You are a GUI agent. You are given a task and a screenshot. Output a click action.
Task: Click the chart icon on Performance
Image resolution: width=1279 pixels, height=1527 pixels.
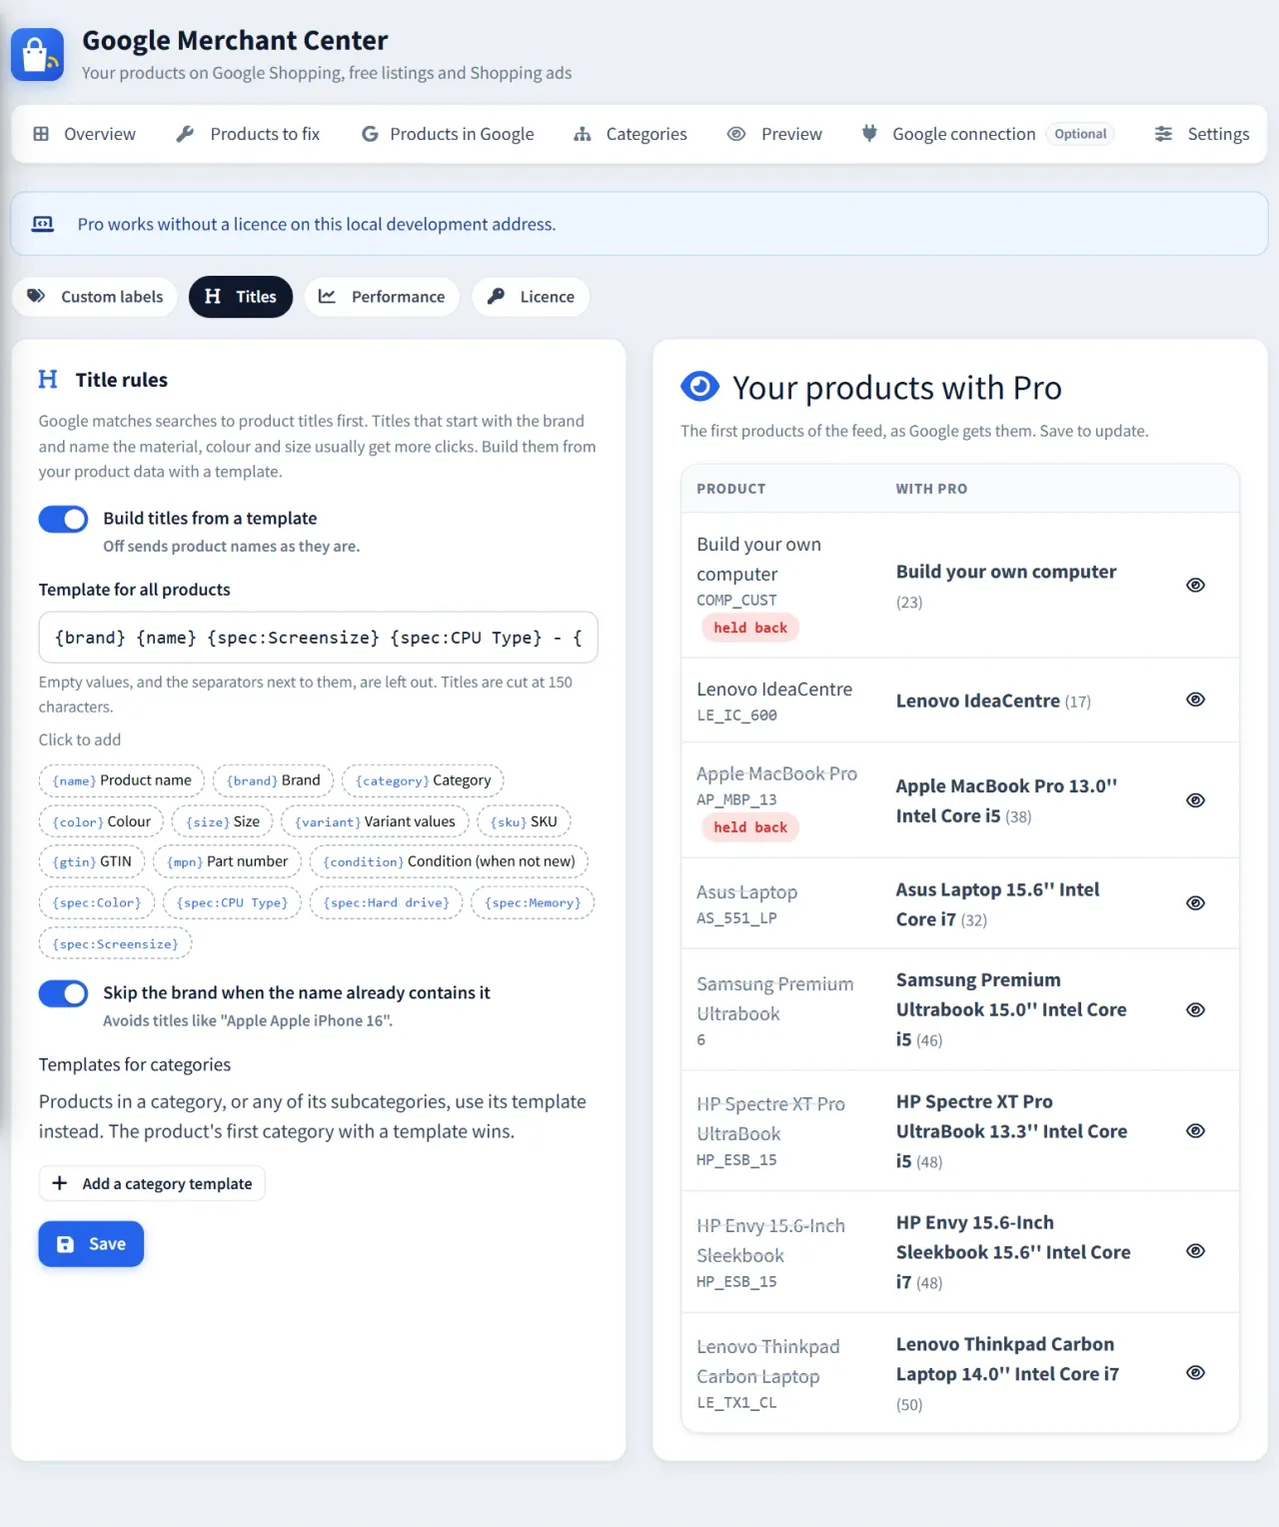coord(327,296)
